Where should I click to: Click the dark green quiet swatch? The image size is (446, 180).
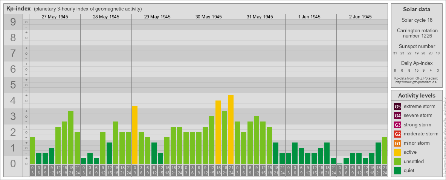click(x=397, y=171)
